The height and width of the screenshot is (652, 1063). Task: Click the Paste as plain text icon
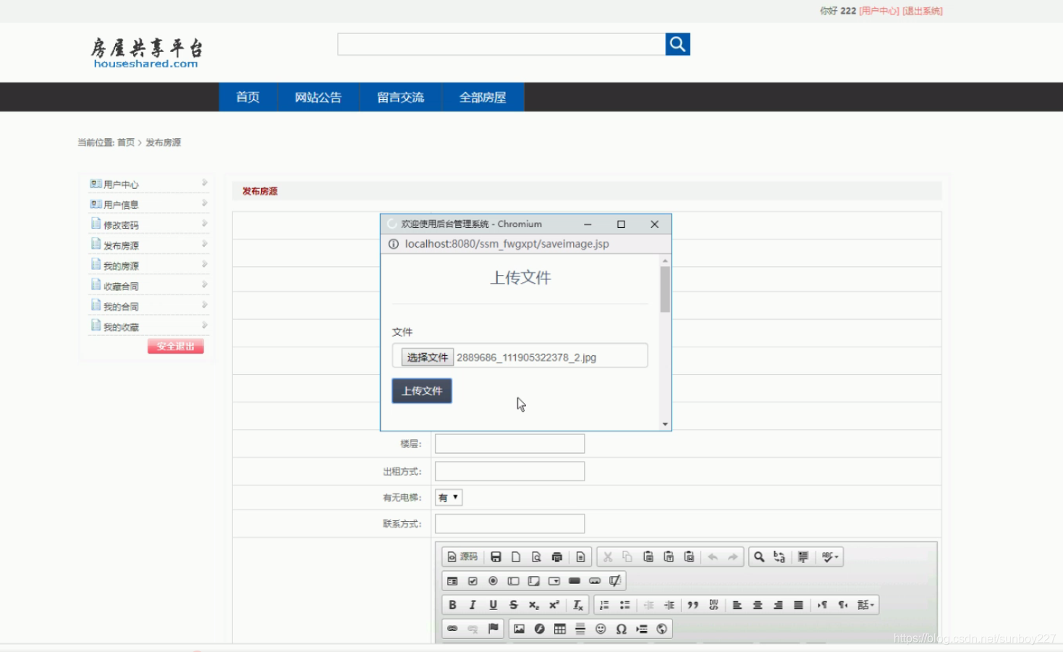(x=669, y=556)
